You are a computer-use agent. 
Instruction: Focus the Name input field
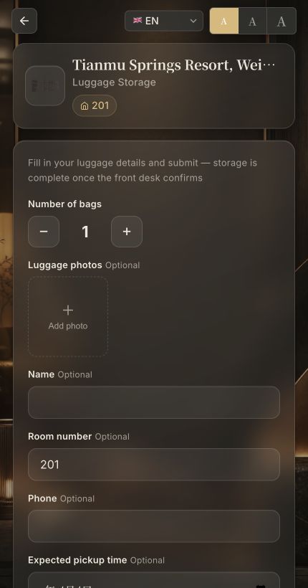pos(154,402)
